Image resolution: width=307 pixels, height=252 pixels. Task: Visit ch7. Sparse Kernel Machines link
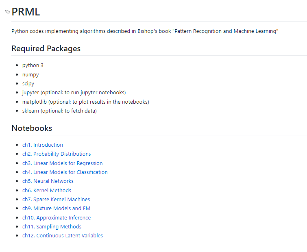click(56, 199)
